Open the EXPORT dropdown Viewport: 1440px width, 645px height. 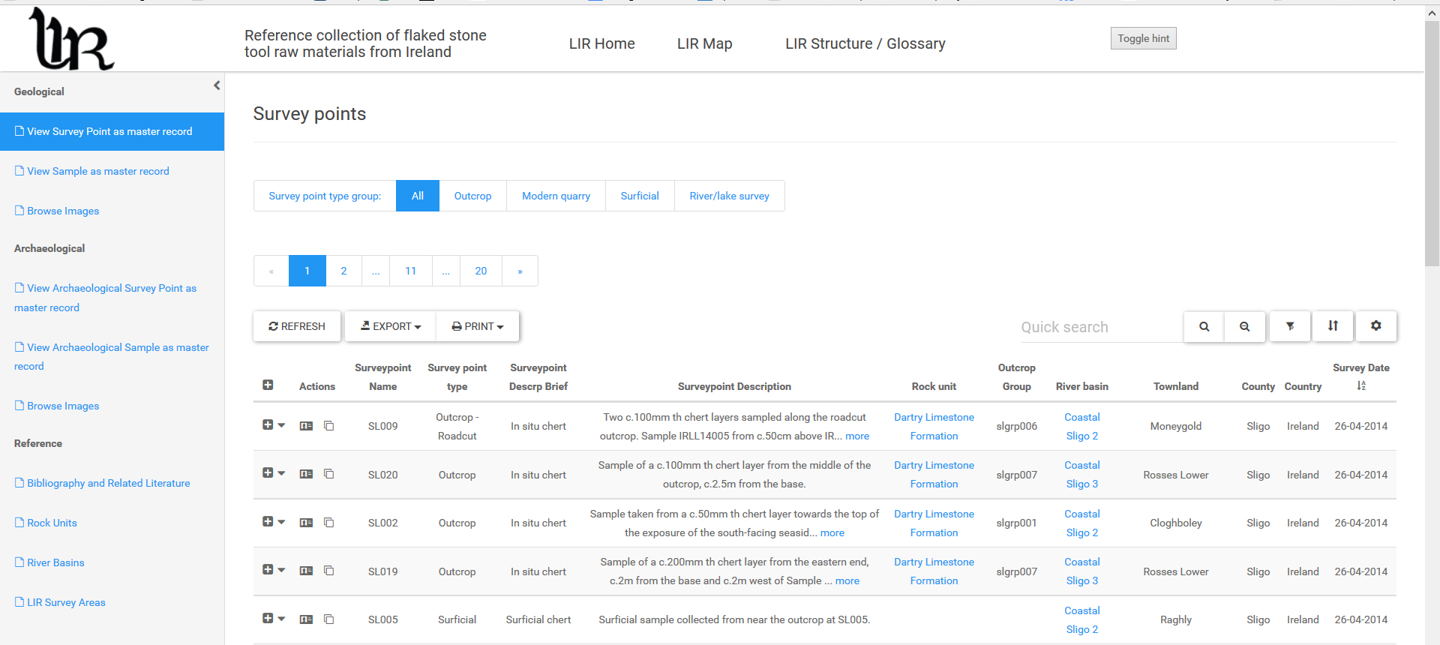pyautogui.click(x=391, y=326)
